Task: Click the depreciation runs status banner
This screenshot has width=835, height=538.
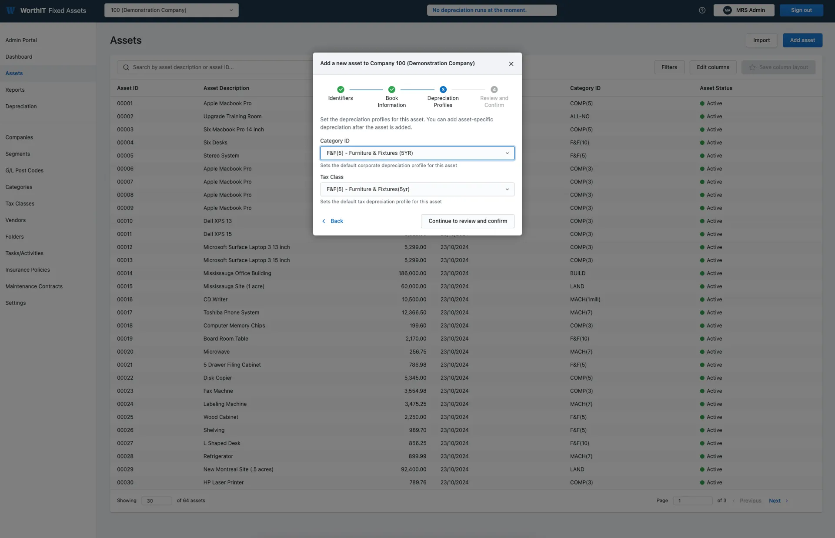Action: click(x=491, y=10)
